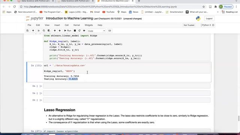Click the highlighted 0.6215 testing accuracy value

coord(73,79)
